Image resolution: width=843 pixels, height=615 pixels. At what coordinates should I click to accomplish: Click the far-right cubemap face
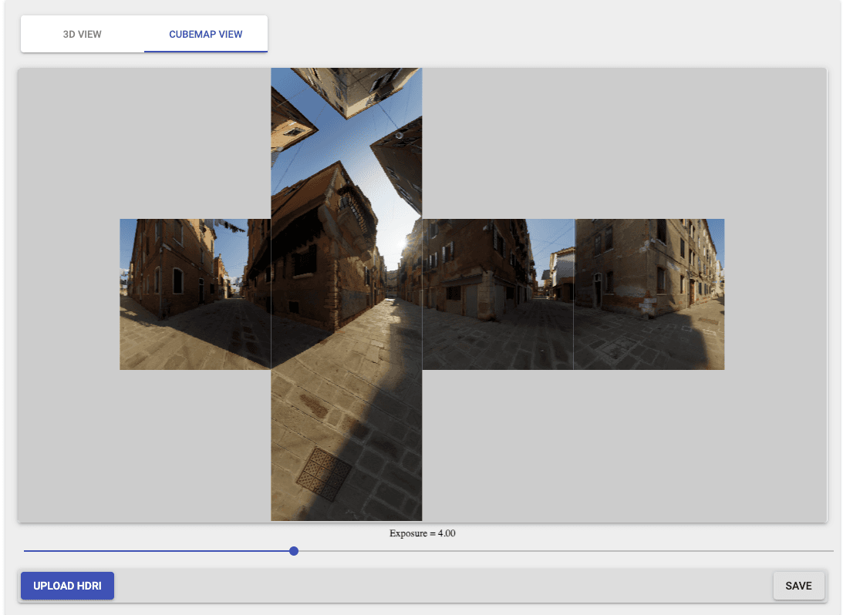pos(649,293)
